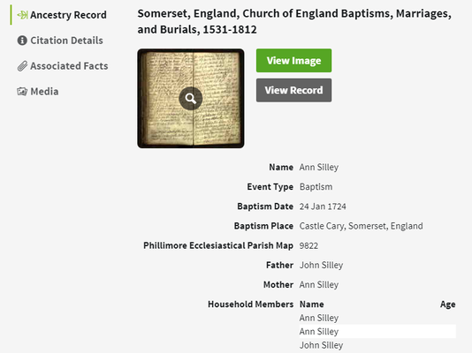Select first Ann Silley under Household Members
Screen dimensions: 472x353
319,318
